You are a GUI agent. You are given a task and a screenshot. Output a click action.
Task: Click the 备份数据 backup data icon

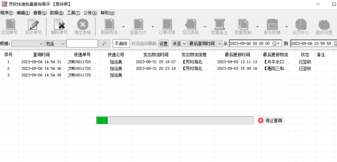coord(272,24)
